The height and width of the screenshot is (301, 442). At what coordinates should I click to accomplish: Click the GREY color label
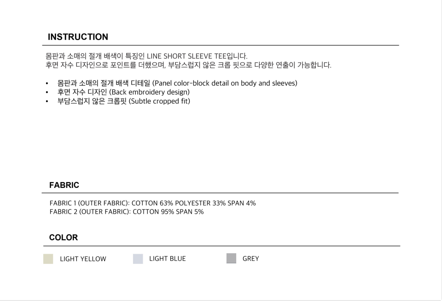250,259
